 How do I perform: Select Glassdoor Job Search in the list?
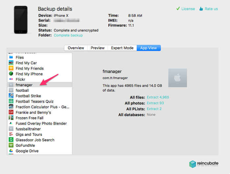40,140
